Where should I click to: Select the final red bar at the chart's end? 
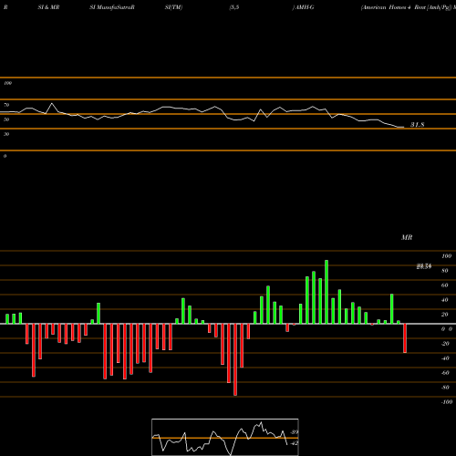tap(405, 338)
